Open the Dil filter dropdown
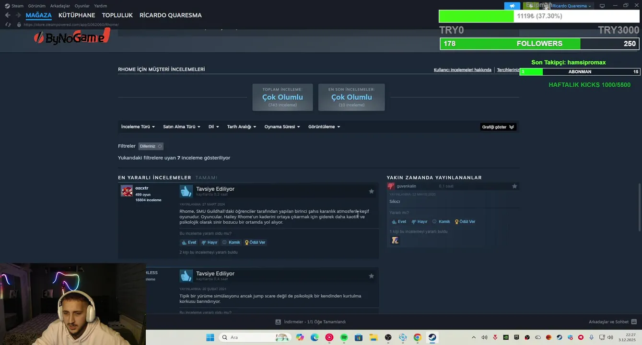The image size is (642, 345). pos(213,127)
